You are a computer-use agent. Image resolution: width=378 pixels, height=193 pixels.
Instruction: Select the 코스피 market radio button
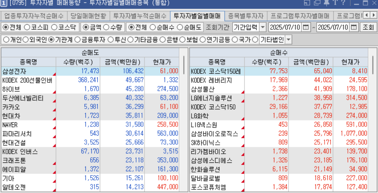27,27
